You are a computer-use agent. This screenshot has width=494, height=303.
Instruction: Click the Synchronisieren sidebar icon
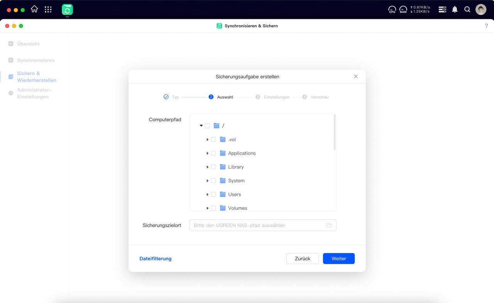[11, 61]
